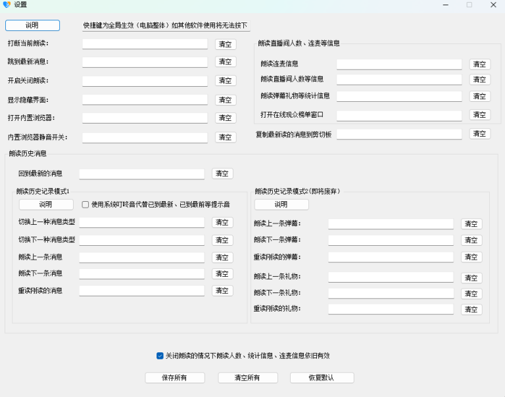Uncheck 关闭朗读的情况下朗读人数 checkbox
This screenshot has height=397, width=505.
[160, 356]
